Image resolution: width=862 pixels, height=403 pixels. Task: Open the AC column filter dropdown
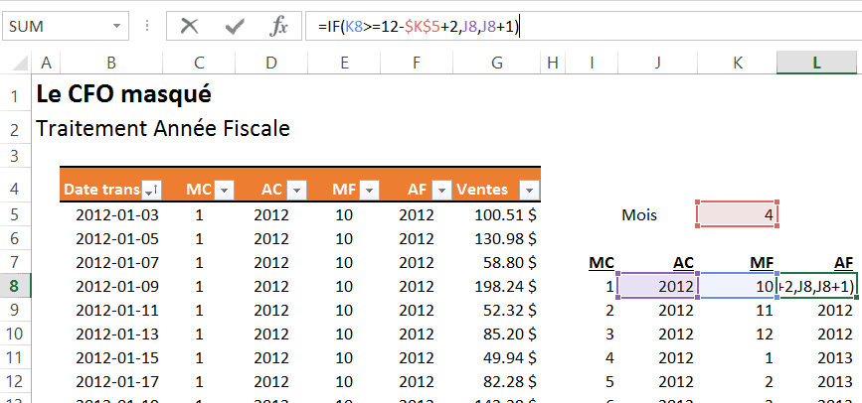coord(297,190)
